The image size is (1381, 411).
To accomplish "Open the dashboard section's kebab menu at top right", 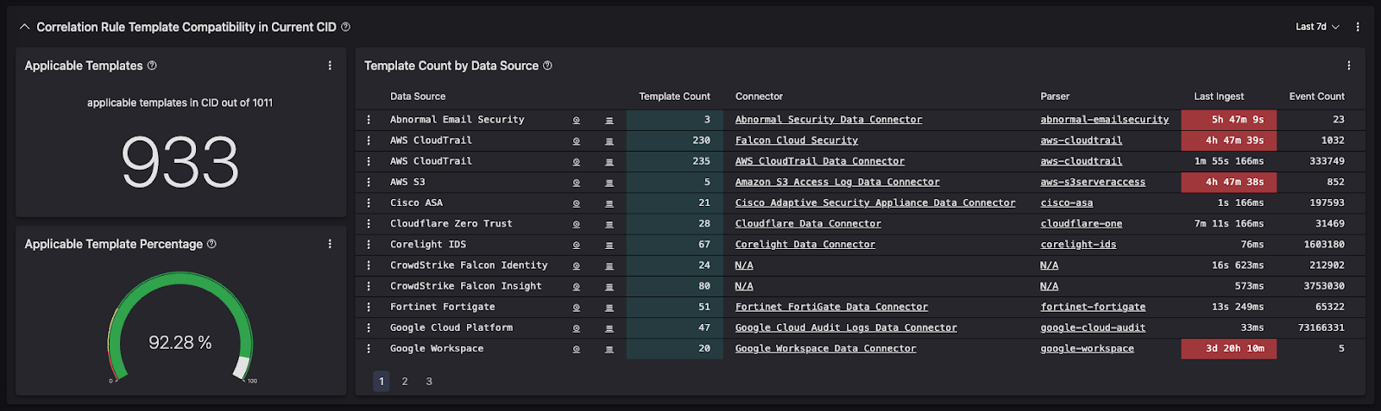I will pos(1358,27).
